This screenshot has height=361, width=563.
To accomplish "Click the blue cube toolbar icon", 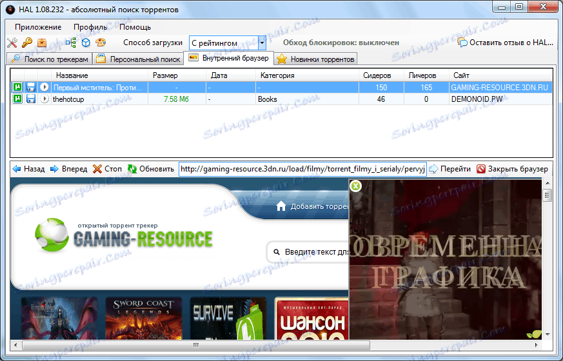I will click(86, 43).
